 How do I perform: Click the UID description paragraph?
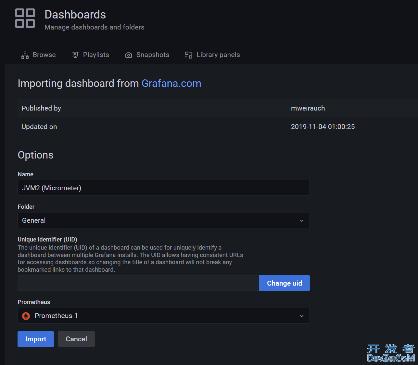click(130, 259)
